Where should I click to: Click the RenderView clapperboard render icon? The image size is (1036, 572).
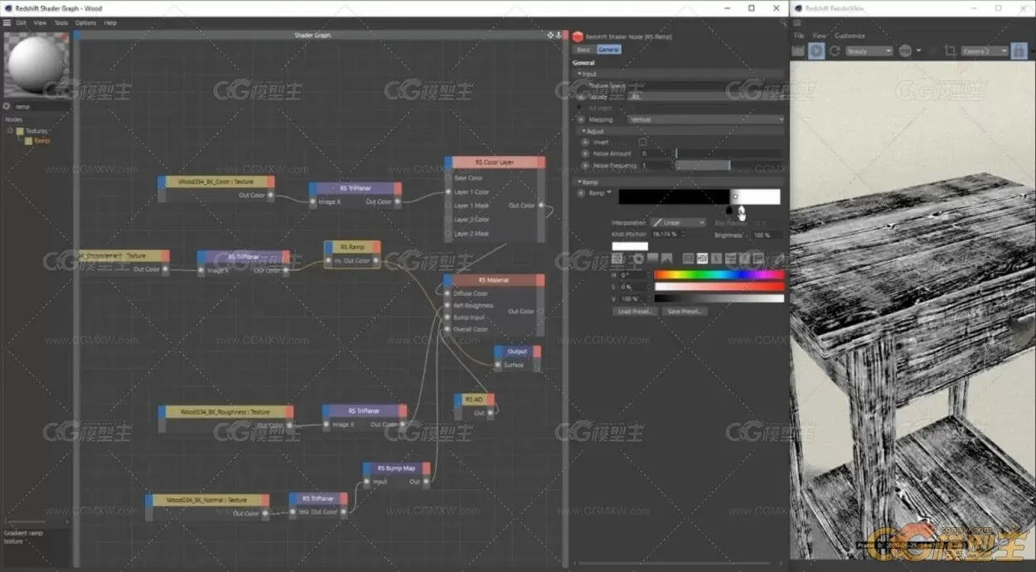point(796,51)
